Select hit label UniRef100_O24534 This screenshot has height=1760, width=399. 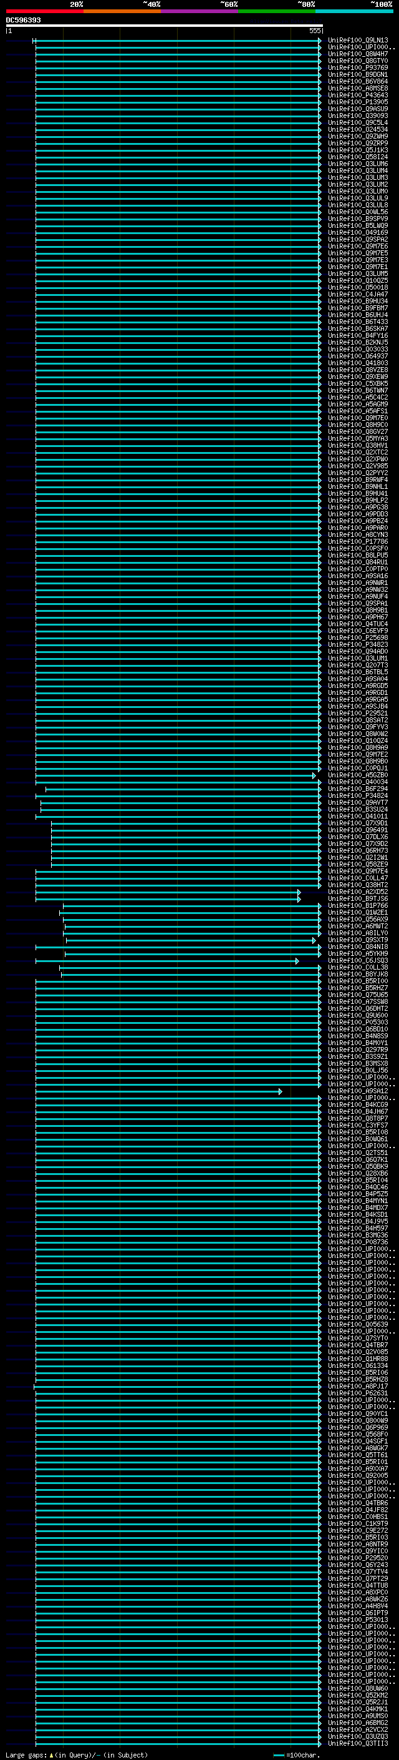357,129
